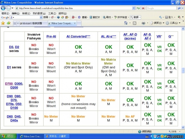Screen dimensions: 185x139
Task: Open Favorites Center yellow star
Action: [3, 23]
